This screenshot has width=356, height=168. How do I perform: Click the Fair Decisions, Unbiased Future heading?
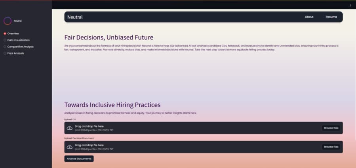109,37
